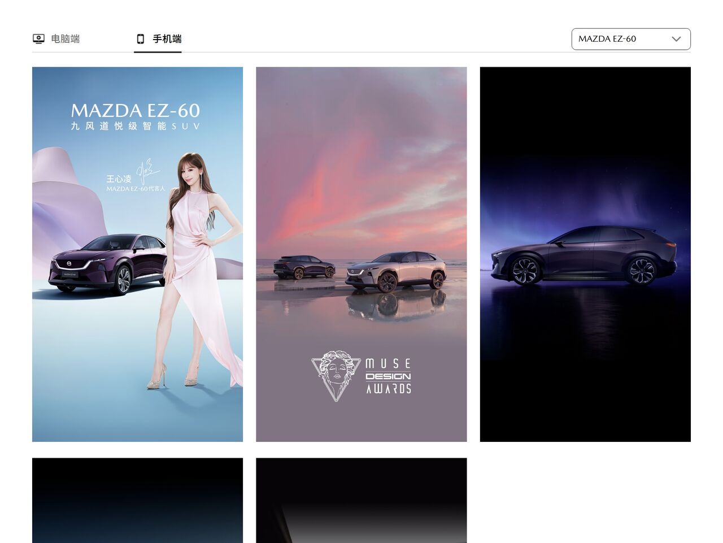The height and width of the screenshot is (543, 723).
Task: Click the 九风道悦级智能SUV subtitle
Action: (136, 126)
